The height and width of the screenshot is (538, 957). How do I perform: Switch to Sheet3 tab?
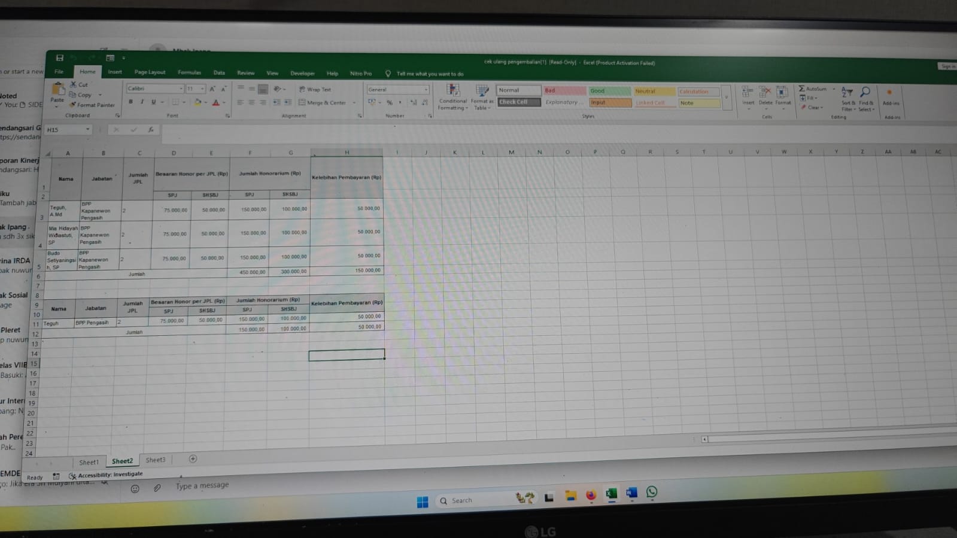tap(155, 460)
